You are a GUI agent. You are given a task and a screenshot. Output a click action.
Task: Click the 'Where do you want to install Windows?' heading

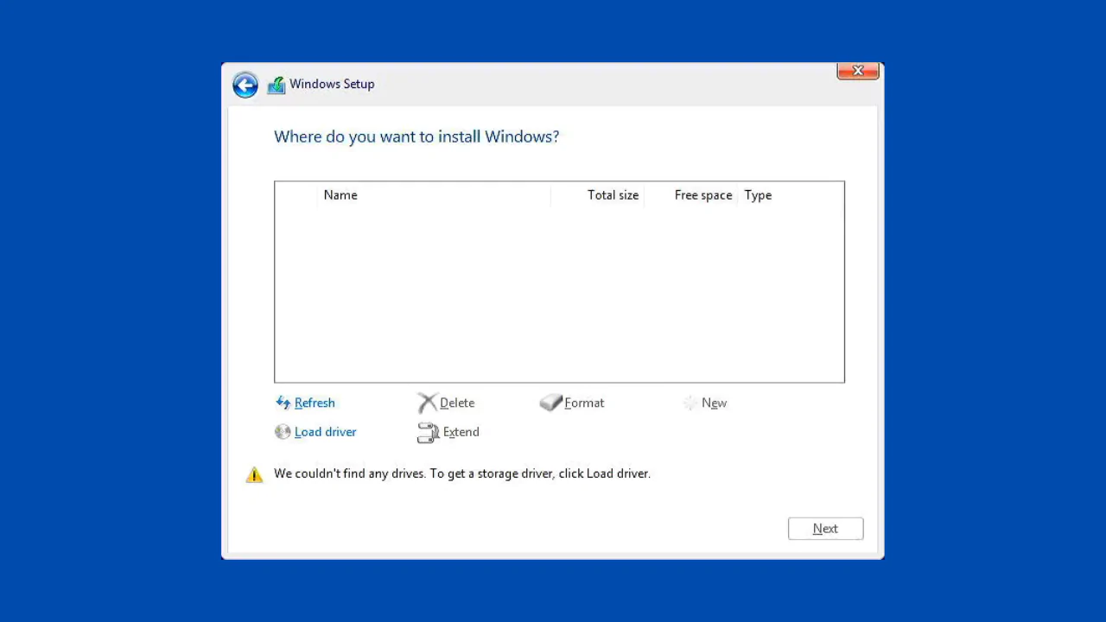pos(416,136)
